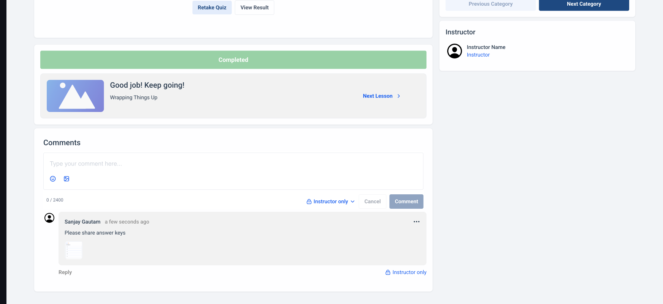Open the Instructor only visibility dropdown
The height and width of the screenshot is (304, 663).
pos(331,202)
